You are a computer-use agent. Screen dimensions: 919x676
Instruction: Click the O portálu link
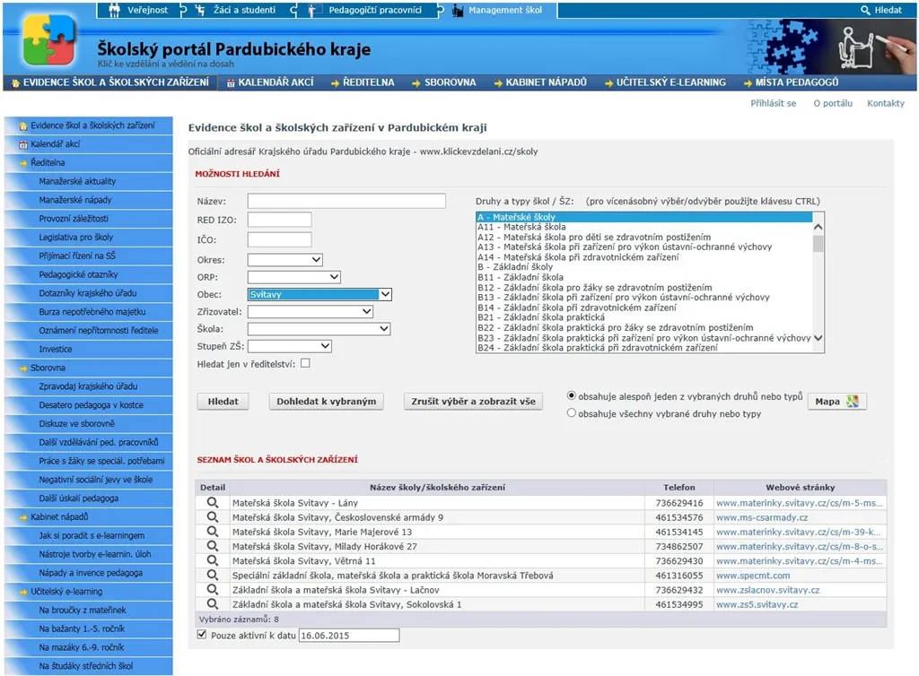tap(833, 103)
